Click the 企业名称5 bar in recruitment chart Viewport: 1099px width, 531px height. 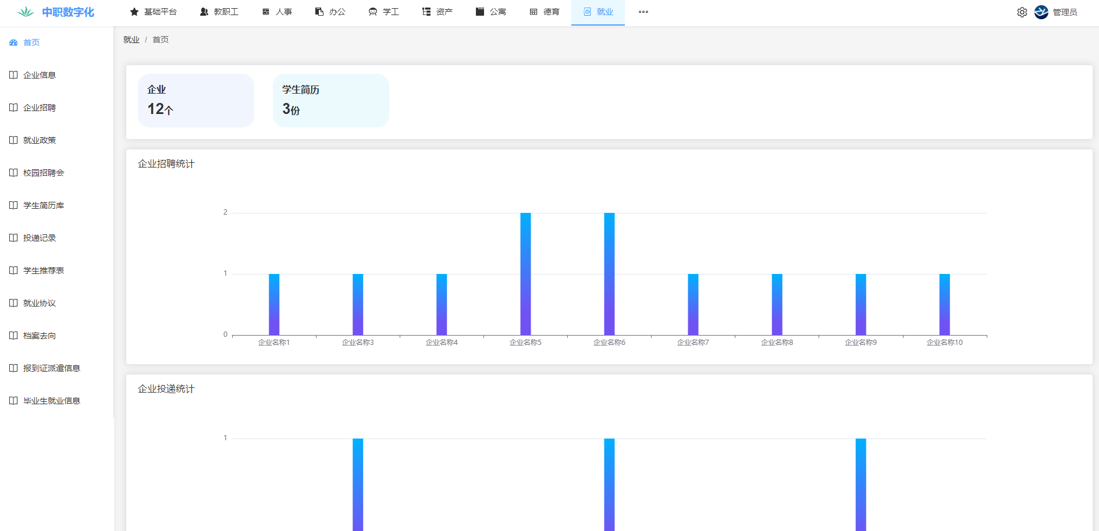click(525, 273)
